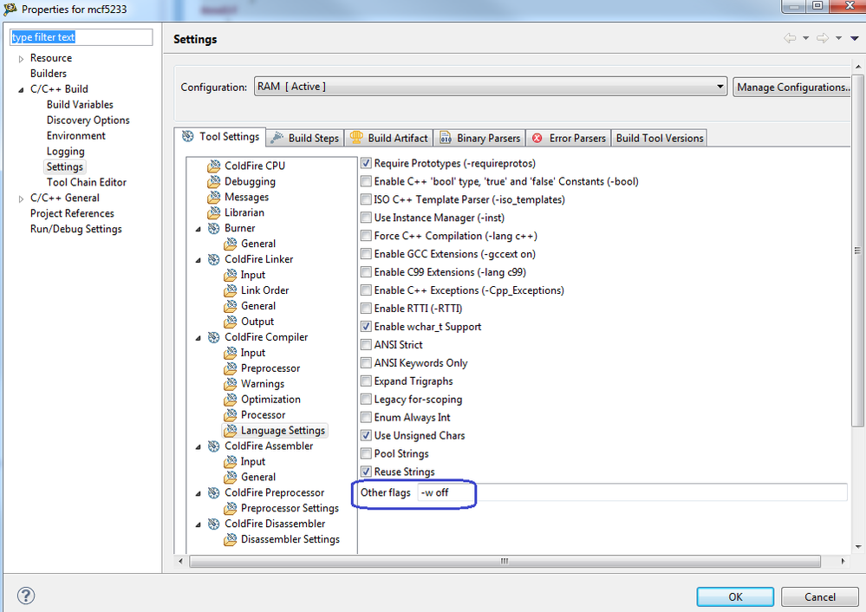The width and height of the screenshot is (866, 612).
Task: Check Use Instance Manager option
Action: click(x=366, y=218)
